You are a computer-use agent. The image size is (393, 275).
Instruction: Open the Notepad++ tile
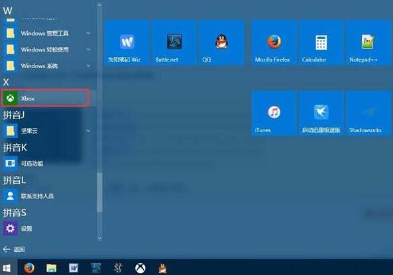(368, 43)
